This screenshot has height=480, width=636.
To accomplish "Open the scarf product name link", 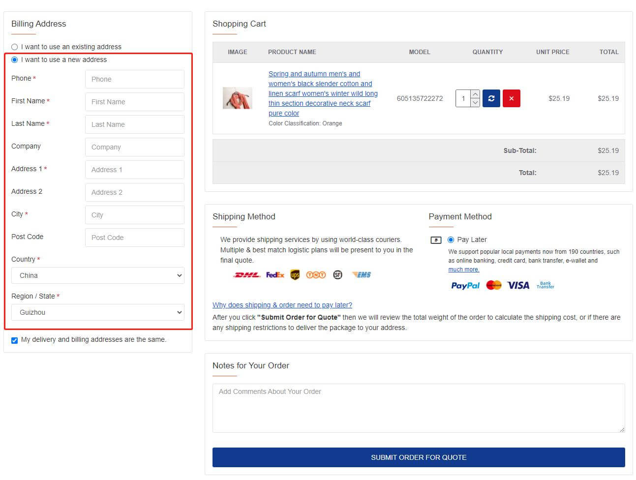I will coord(323,93).
